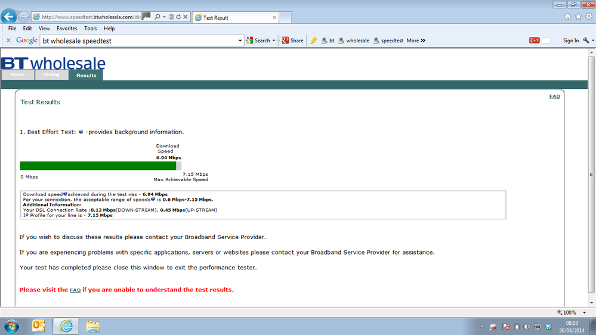Open the Help menu

pos(109,29)
